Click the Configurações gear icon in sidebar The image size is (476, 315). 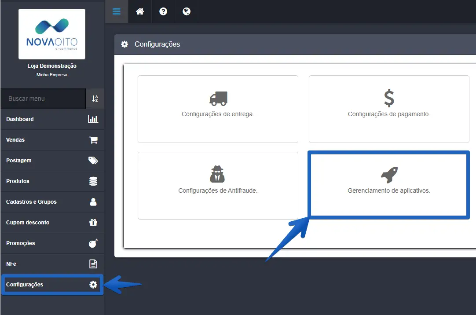pyautogui.click(x=93, y=285)
